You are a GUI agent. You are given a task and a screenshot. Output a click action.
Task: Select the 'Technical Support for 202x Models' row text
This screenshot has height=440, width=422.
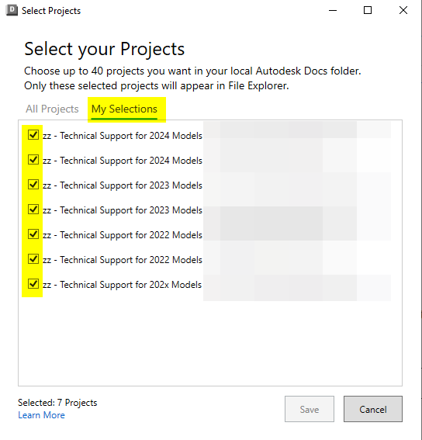(122, 285)
